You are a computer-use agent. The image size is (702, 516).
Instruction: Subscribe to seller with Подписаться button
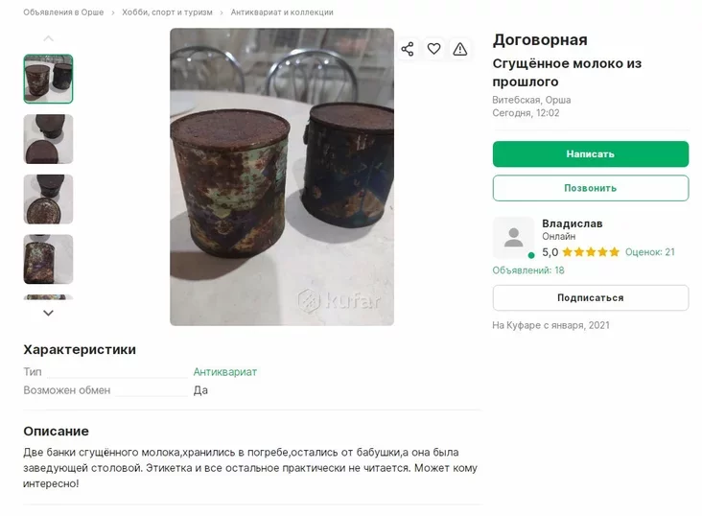[x=590, y=297]
